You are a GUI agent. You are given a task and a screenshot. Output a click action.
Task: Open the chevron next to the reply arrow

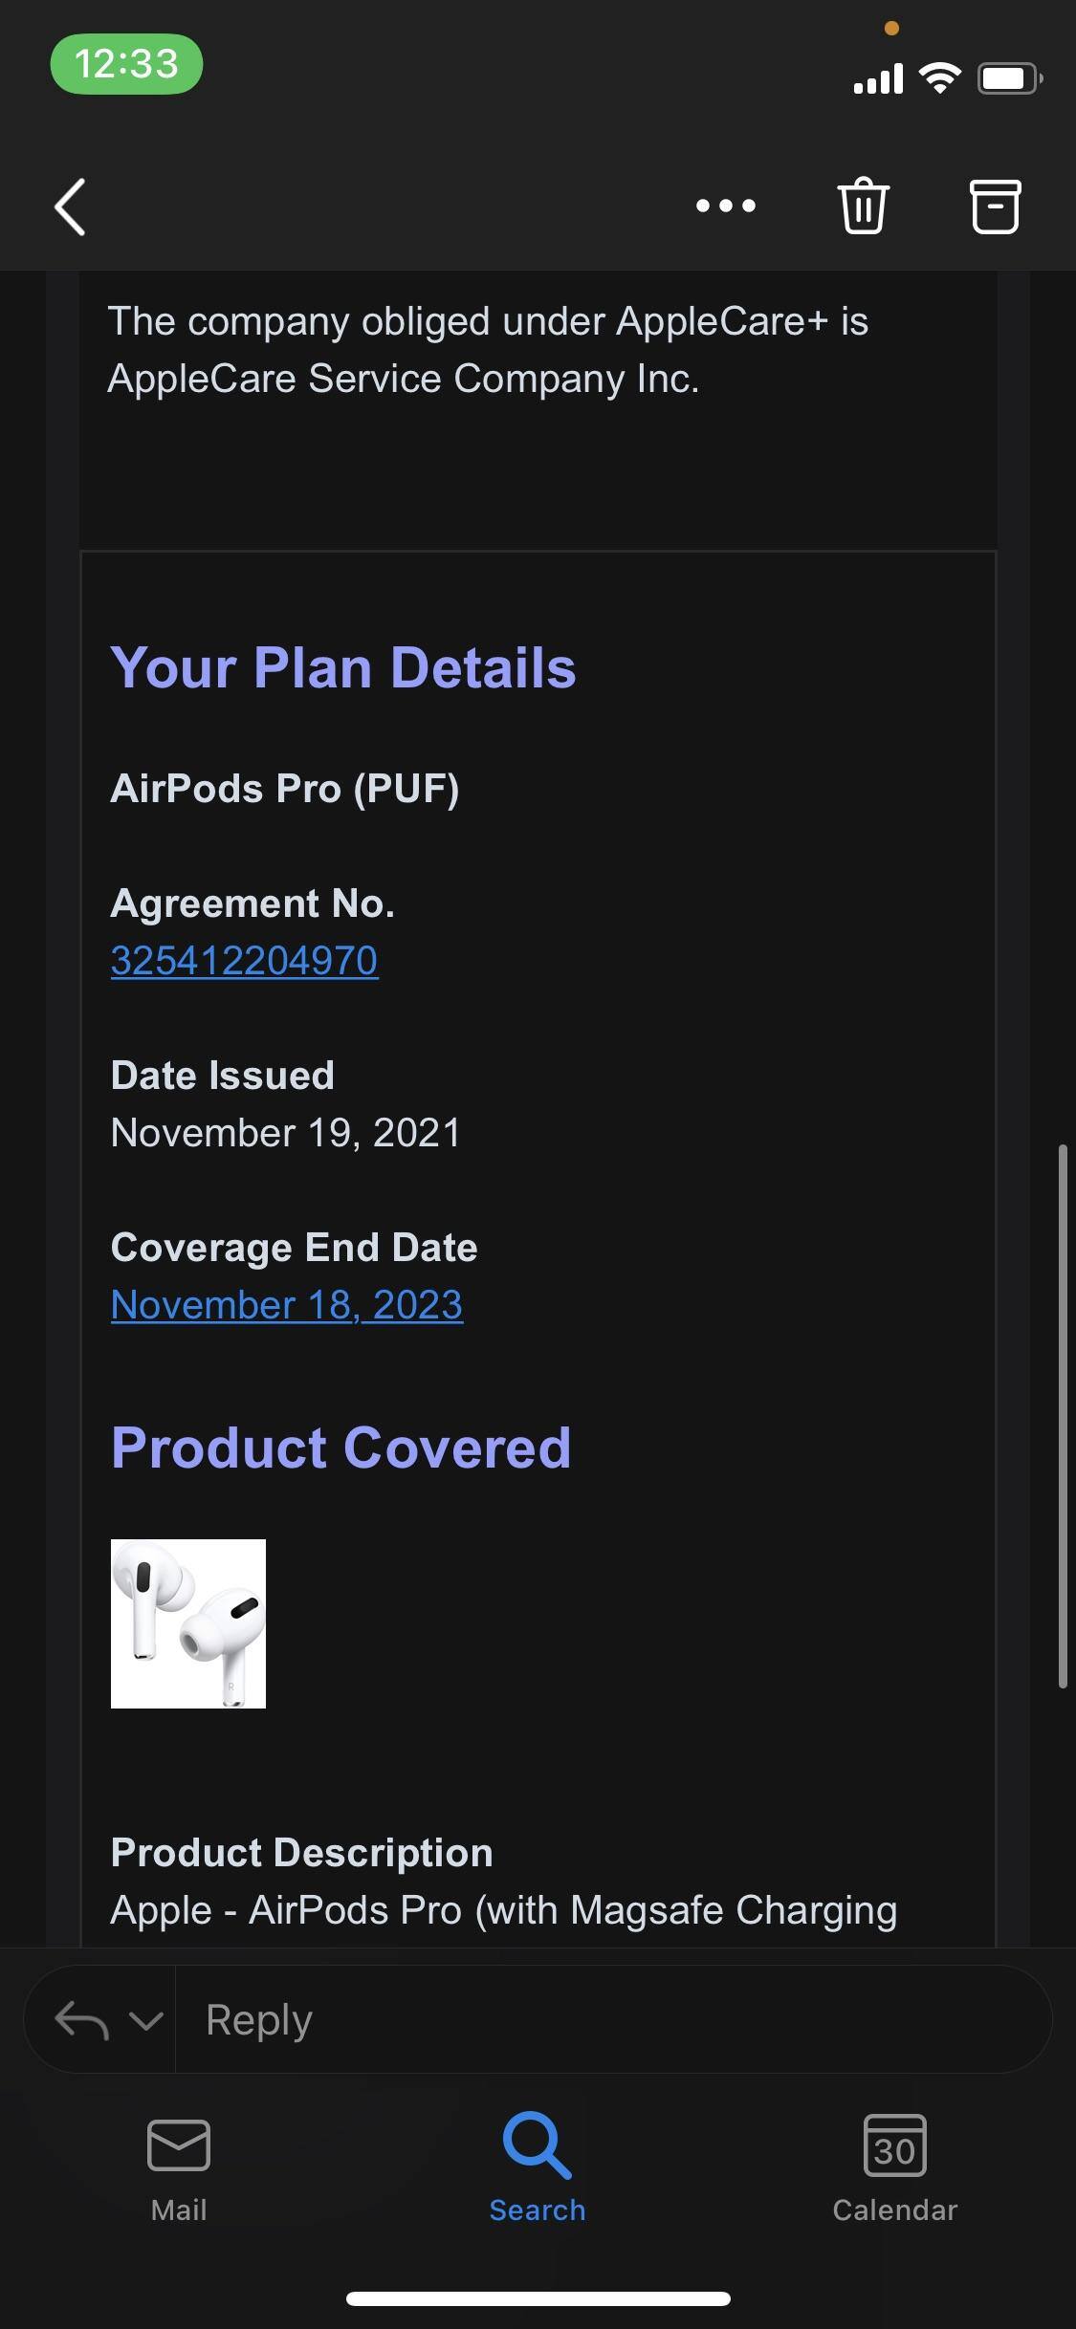pos(143,2020)
